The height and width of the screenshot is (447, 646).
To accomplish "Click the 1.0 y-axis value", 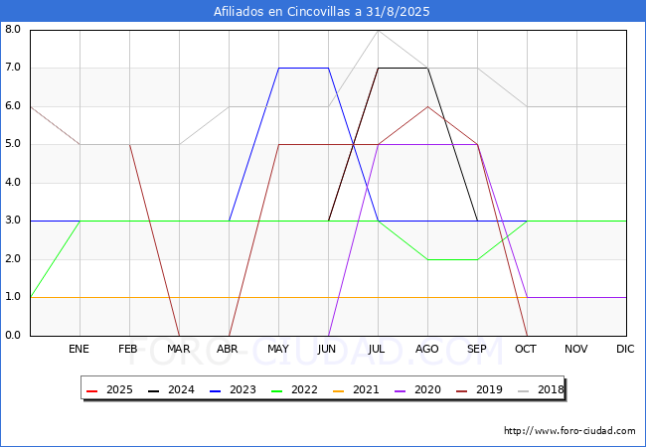I will click(x=13, y=297).
